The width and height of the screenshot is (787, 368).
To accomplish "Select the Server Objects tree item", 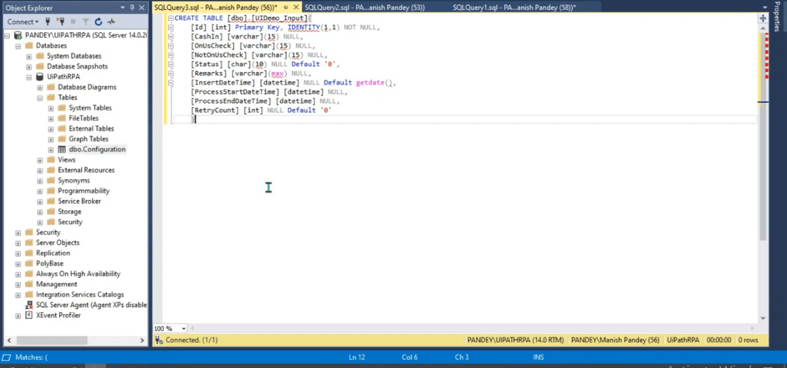I will (58, 243).
